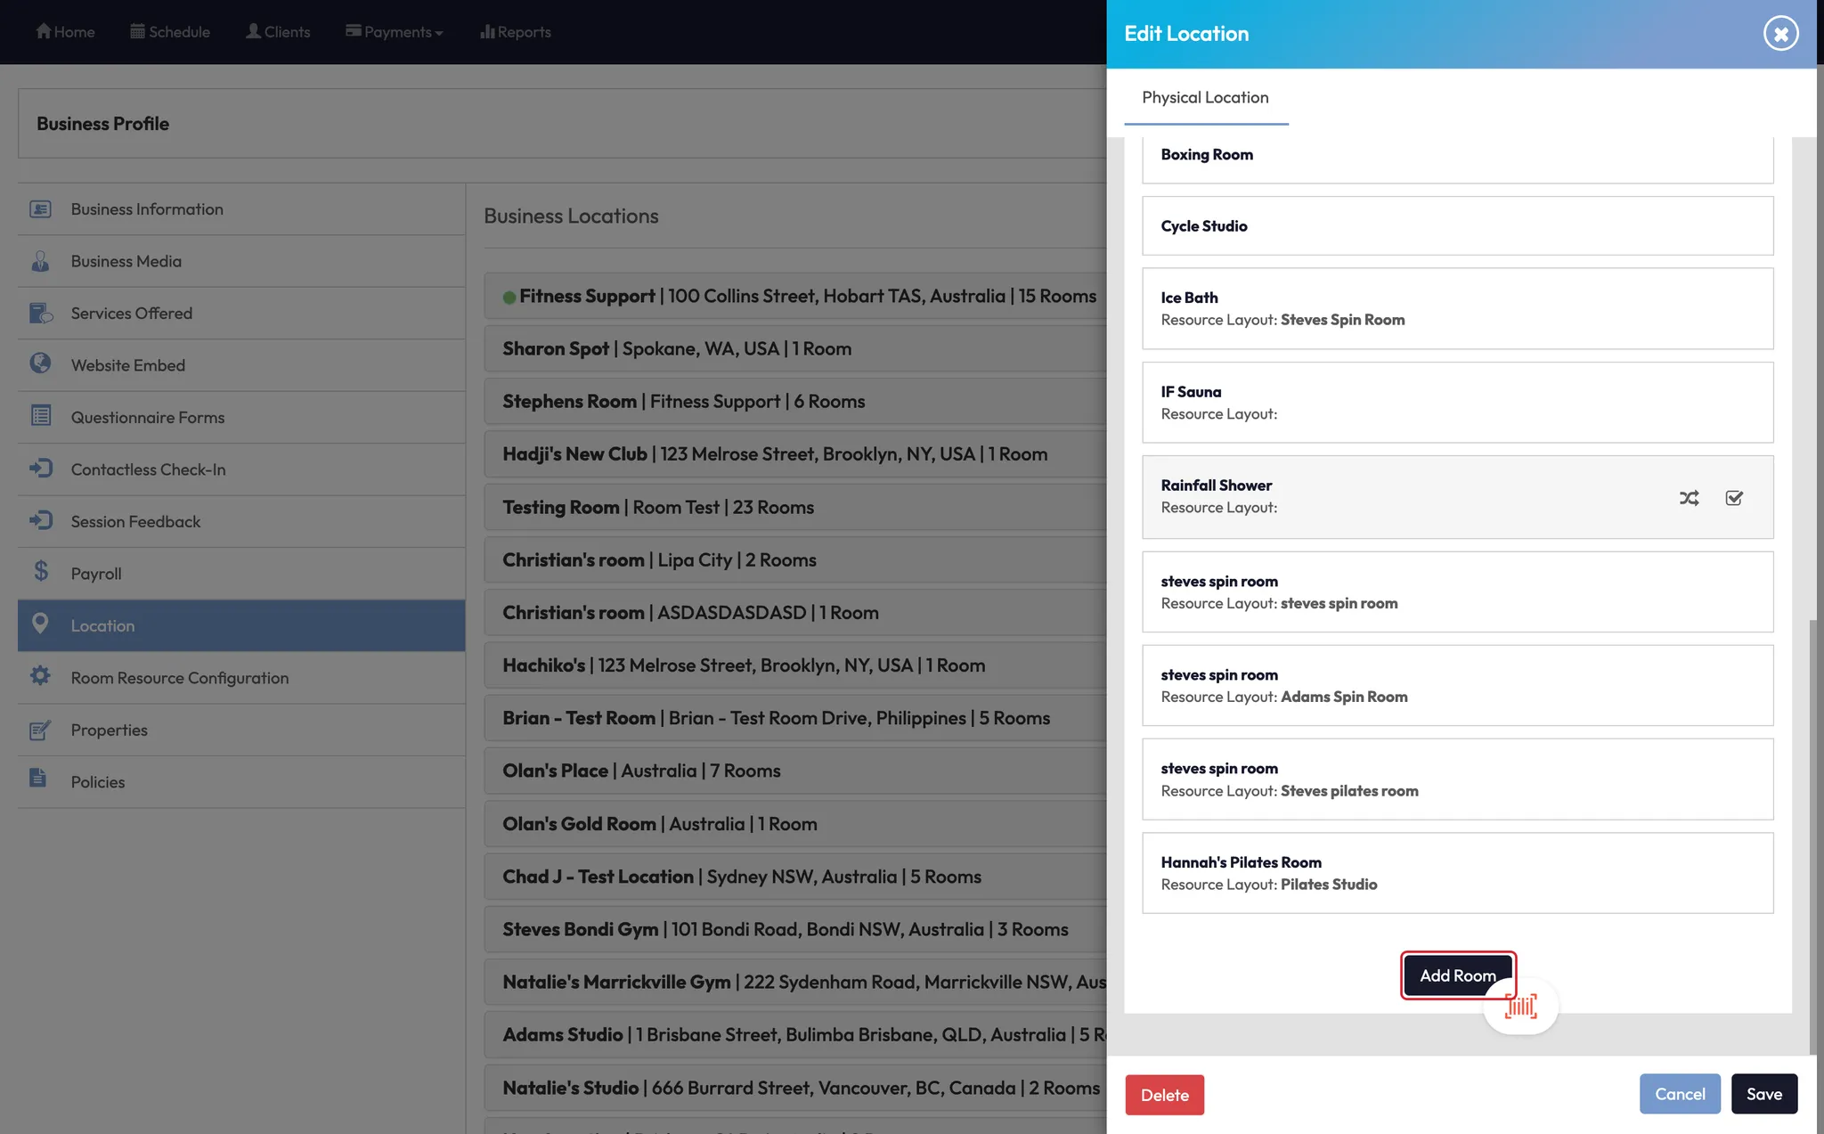Click the barcode scanner floating icon
Image resolution: width=1824 pixels, height=1134 pixels.
[x=1521, y=1007]
